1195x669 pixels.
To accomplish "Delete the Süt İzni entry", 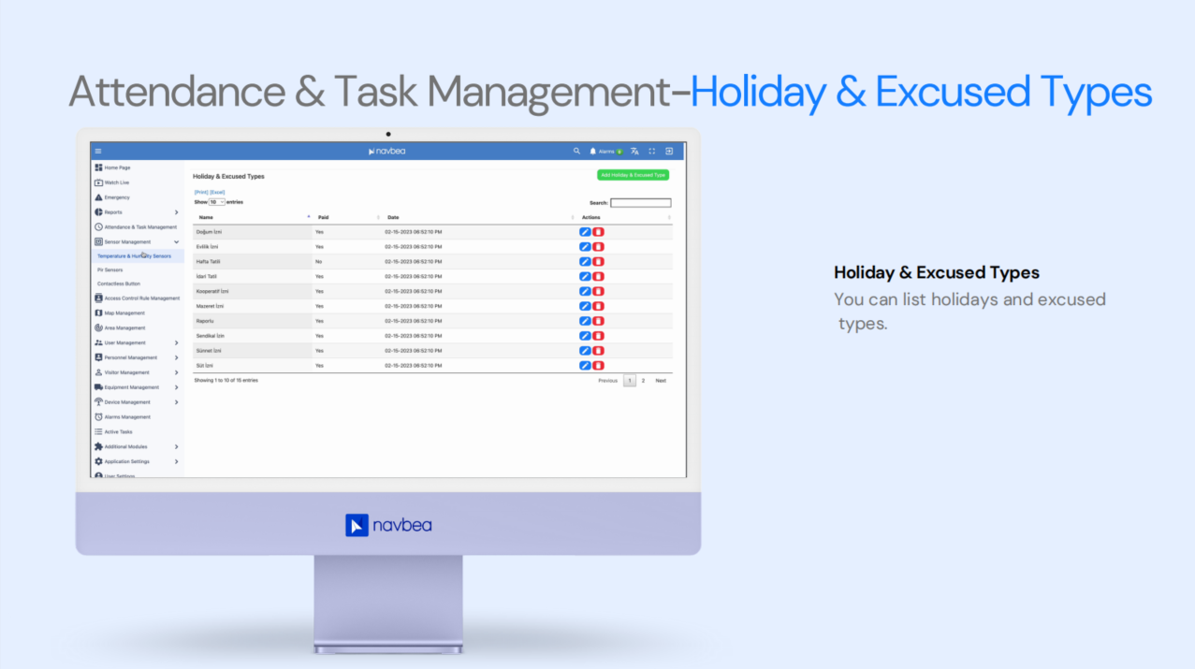I will point(598,366).
